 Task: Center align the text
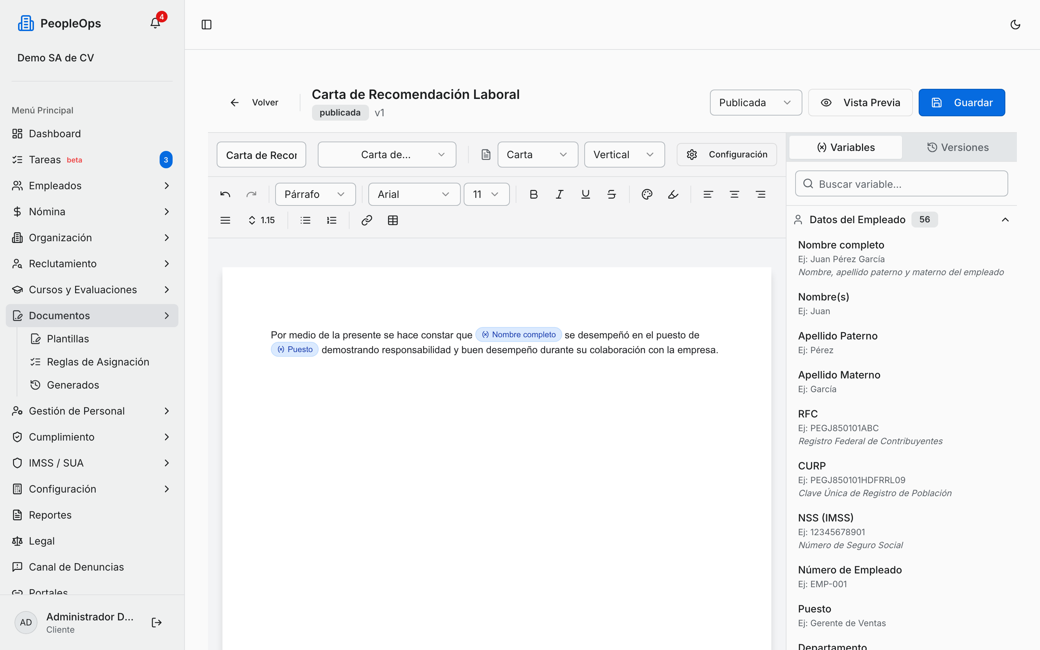click(734, 194)
